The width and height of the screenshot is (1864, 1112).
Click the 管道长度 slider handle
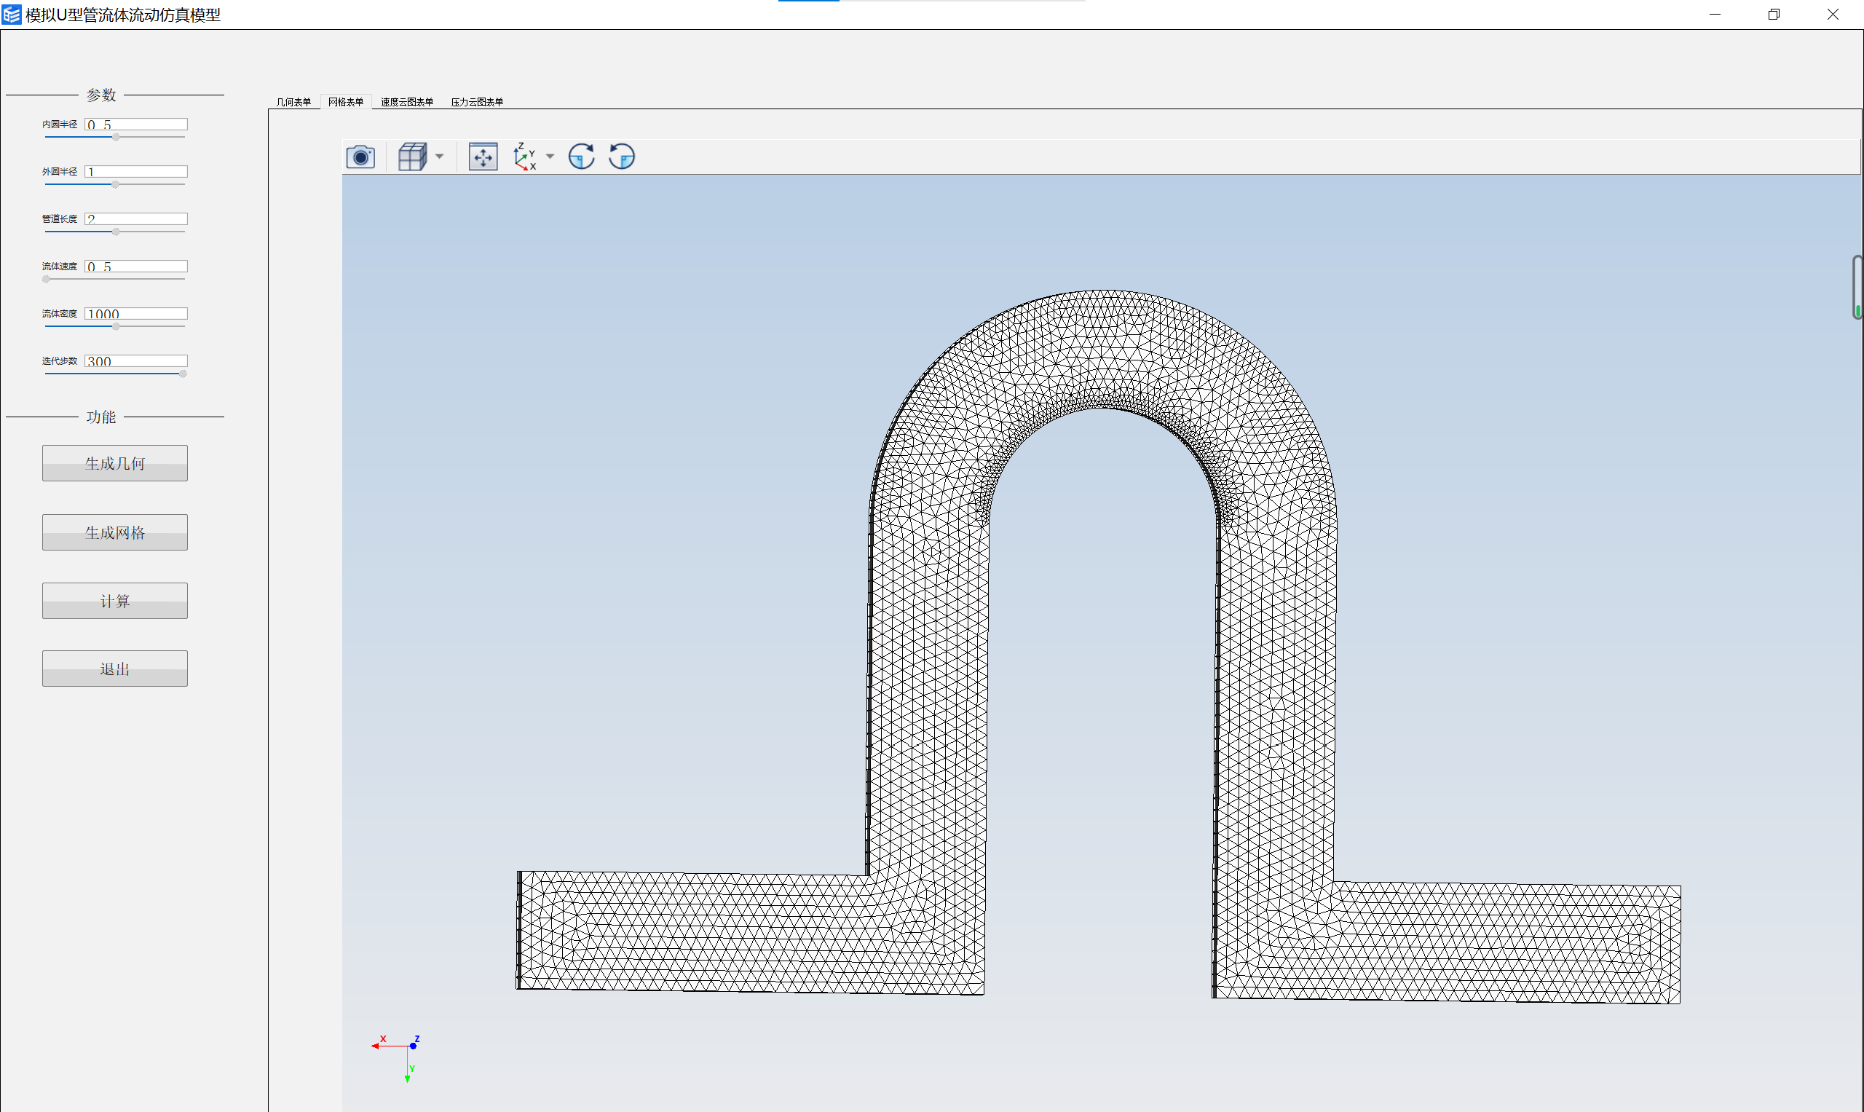click(x=116, y=232)
